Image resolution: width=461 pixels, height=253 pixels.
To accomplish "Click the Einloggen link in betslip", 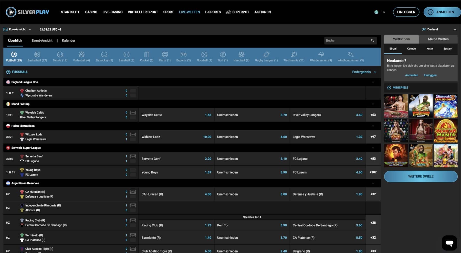I will 430,75.
